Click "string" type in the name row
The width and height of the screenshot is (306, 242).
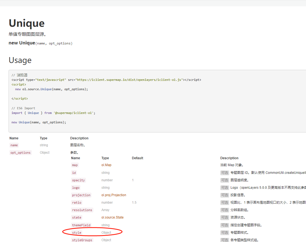44,145
